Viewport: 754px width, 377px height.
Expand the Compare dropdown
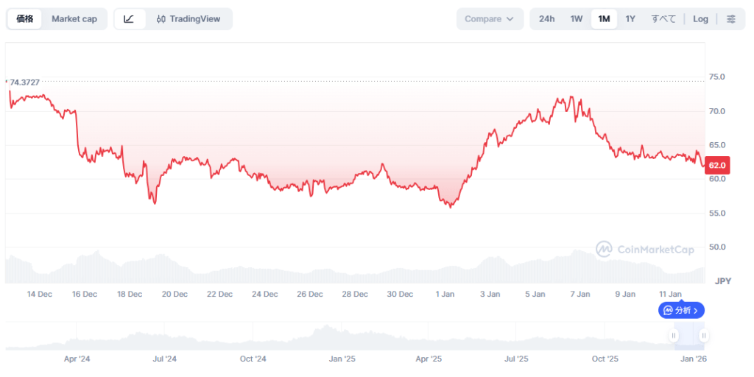490,19
